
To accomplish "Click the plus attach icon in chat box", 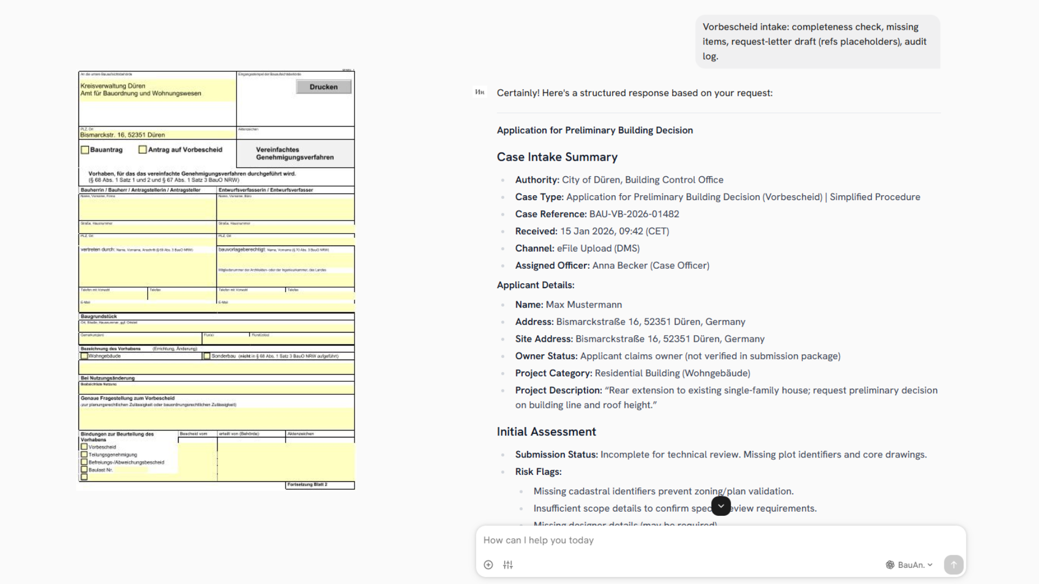I will click(488, 565).
